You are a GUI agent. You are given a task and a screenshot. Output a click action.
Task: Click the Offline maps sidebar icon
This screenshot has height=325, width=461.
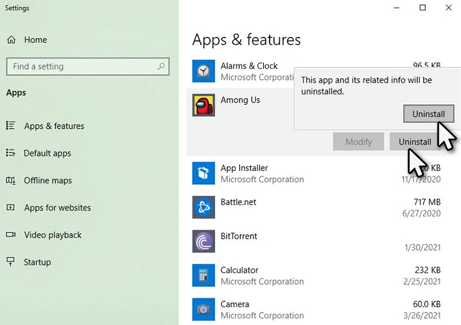(11, 180)
